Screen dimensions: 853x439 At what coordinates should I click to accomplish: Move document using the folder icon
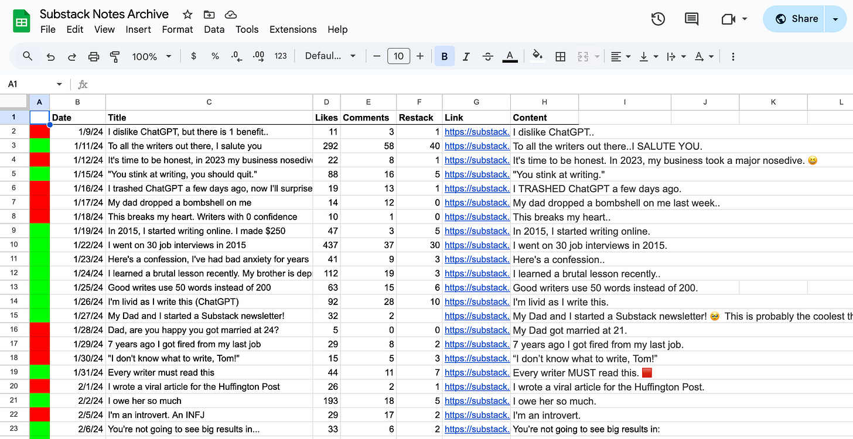coord(209,15)
